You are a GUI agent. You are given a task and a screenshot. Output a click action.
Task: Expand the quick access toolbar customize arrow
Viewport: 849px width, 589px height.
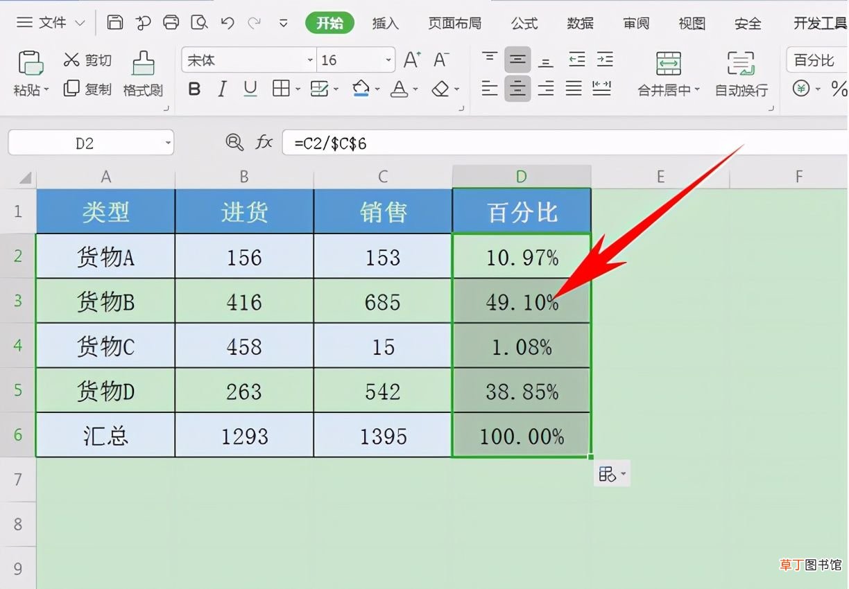click(x=283, y=24)
